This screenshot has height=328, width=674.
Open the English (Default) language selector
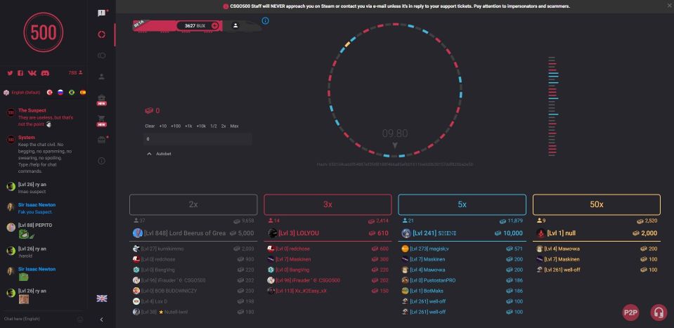coord(24,93)
